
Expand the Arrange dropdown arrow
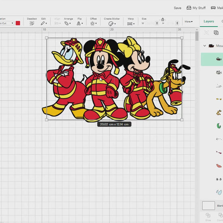(70, 24)
